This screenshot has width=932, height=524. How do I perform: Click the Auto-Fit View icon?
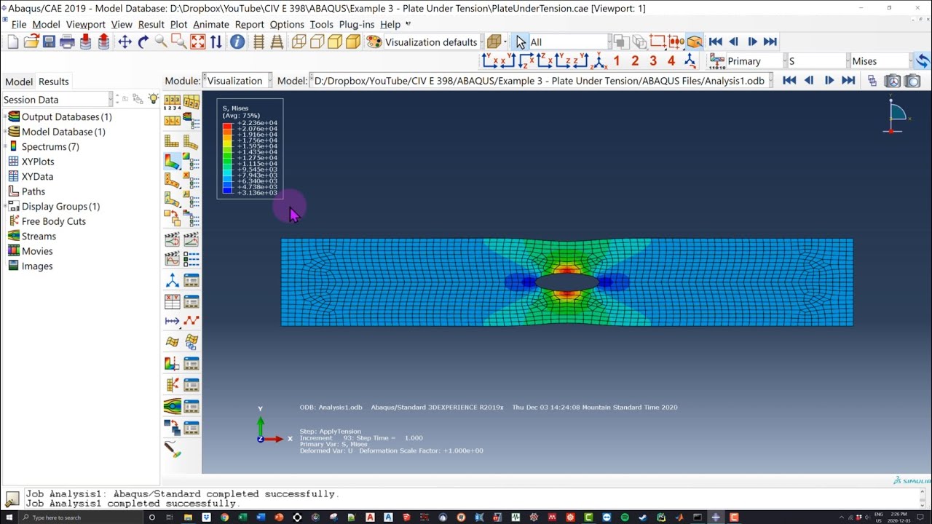click(x=198, y=42)
